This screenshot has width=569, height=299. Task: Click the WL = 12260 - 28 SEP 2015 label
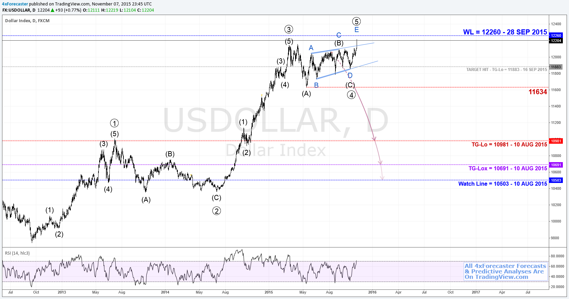[505, 32]
